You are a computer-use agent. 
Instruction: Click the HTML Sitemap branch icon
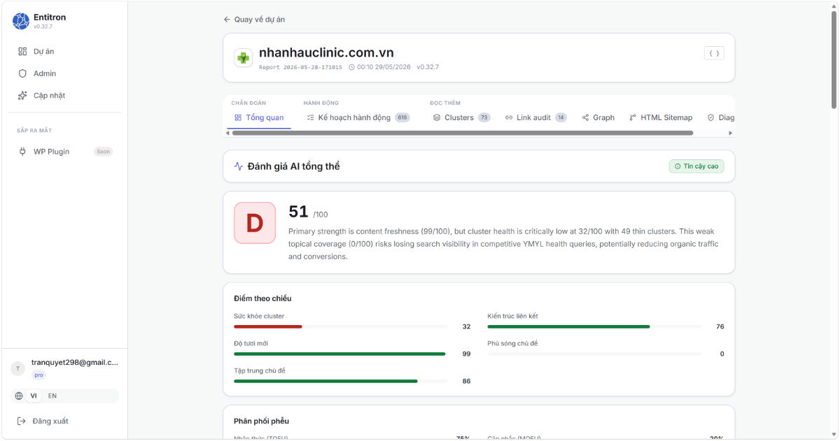point(633,117)
